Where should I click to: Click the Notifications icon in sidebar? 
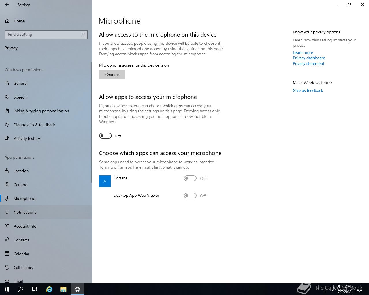[x=7, y=212]
